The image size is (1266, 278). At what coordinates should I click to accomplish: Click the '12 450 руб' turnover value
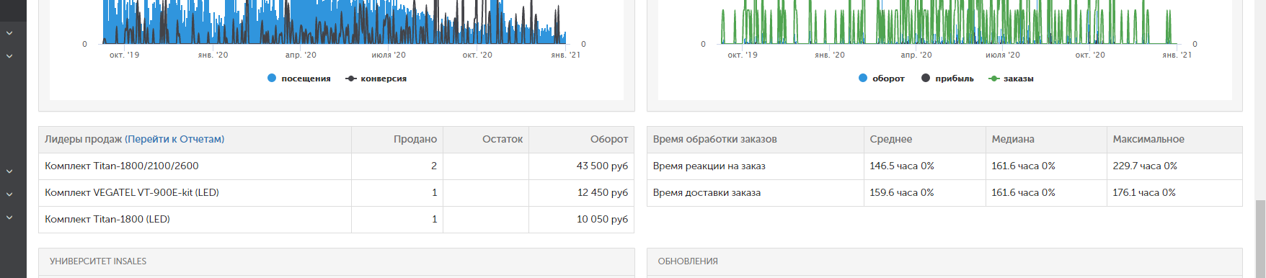click(603, 192)
